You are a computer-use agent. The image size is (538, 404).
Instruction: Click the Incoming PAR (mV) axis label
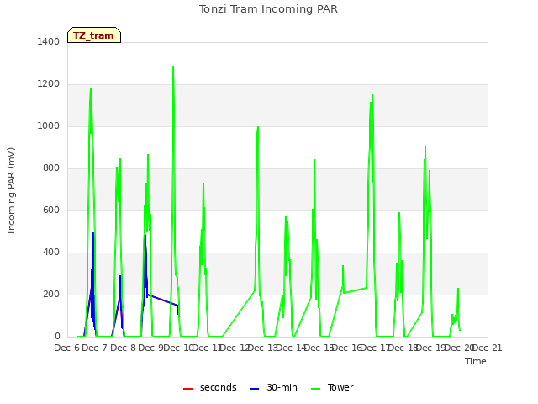click(11, 191)
